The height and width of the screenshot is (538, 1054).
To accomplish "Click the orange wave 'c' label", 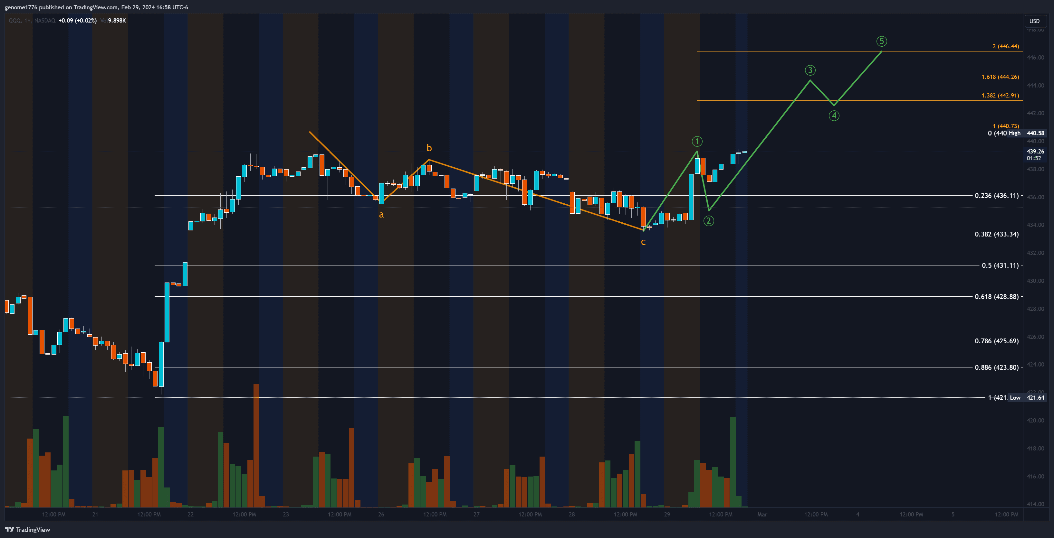I will [643, 242].
